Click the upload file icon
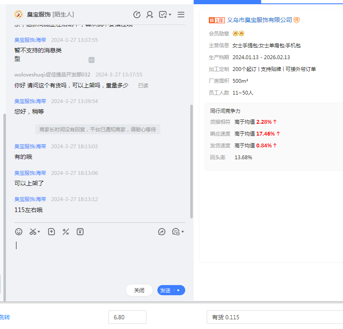The height and width of the screenshot is (329, 343). tap(51, 232)
